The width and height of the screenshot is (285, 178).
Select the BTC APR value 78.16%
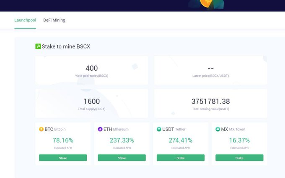pos(63,140)
